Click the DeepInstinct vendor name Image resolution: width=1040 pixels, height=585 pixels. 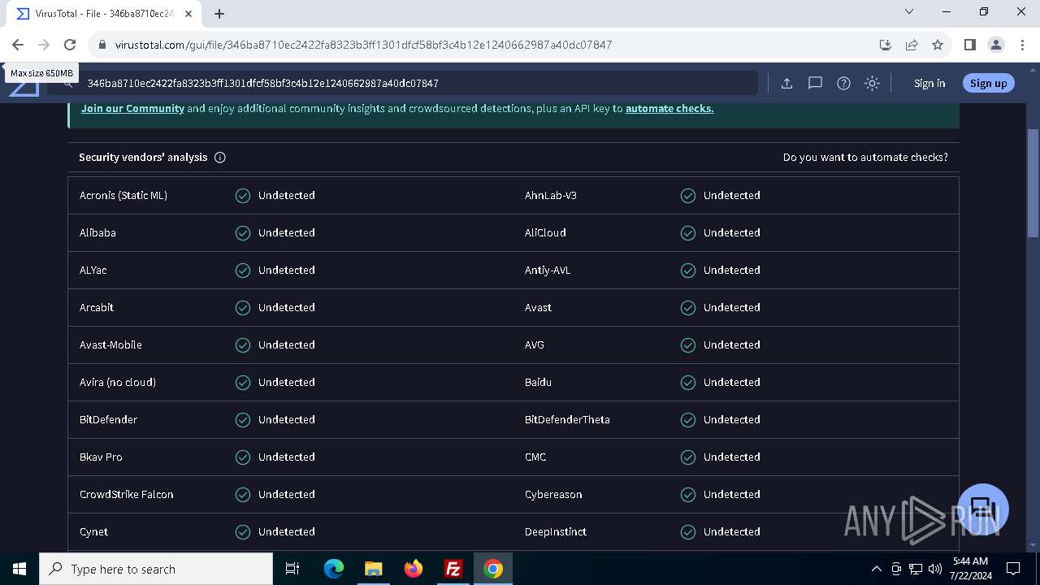point(556,531)
